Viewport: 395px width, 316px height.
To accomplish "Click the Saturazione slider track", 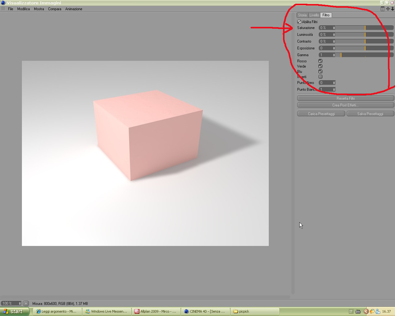I will coord(364,28).
